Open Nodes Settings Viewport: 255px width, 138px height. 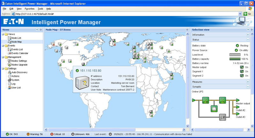pos(19,61)
